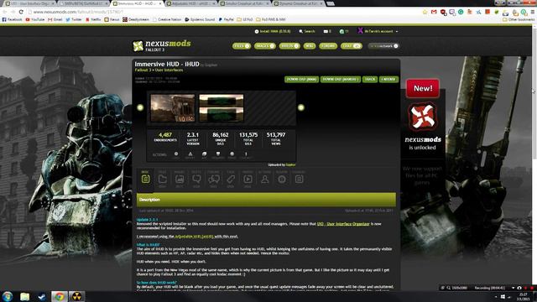Click the Gmail extension icon in Chrome toolbar
The height and width of the screenshot is (302, 537).
(x=434, y=12)
